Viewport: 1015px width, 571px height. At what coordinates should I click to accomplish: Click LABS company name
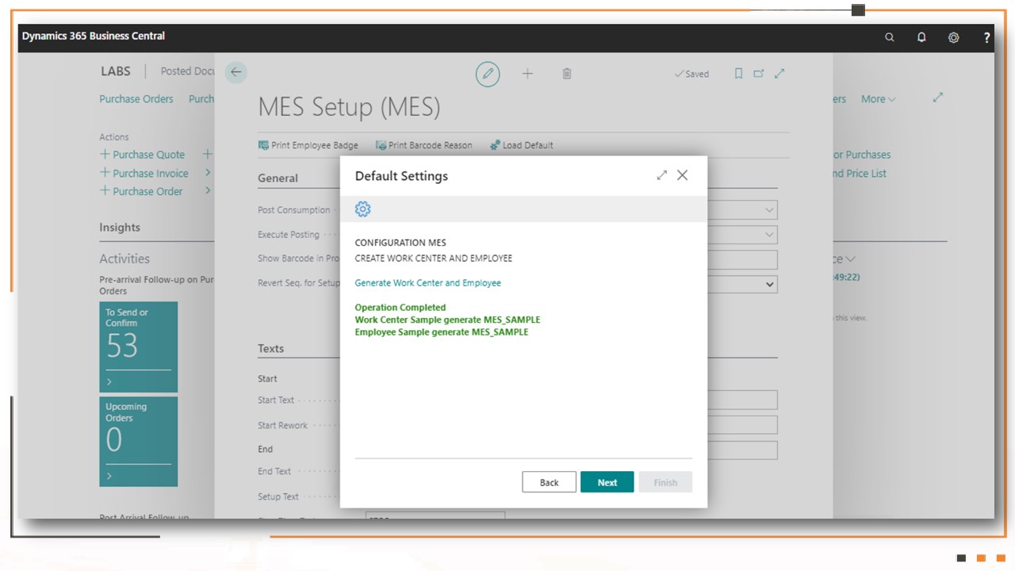pyautogui.click(x=116, y=71)
